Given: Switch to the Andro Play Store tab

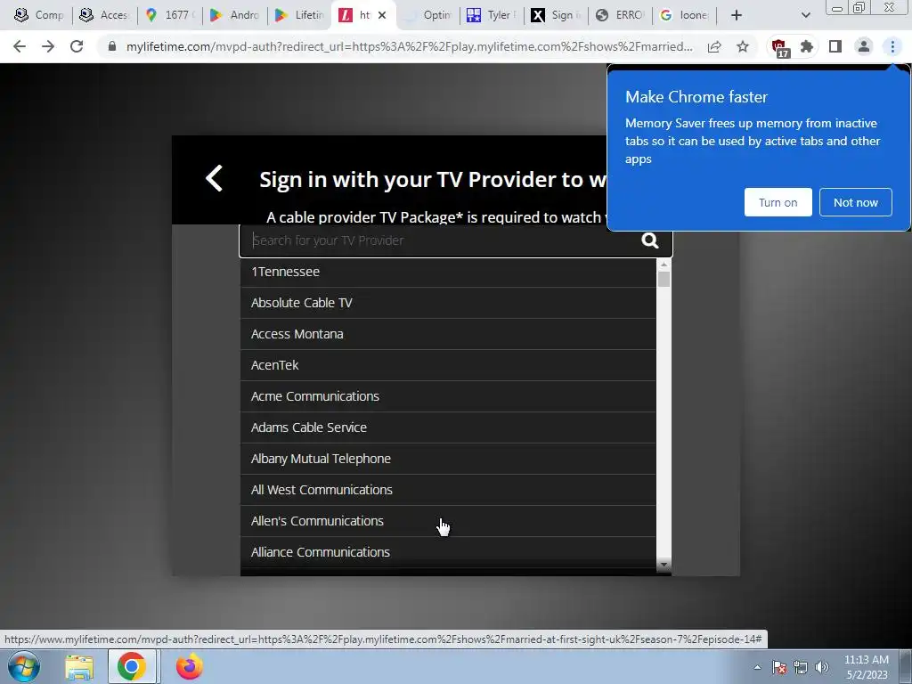Looking at the screenshot, I should click(x=235, y=15).
